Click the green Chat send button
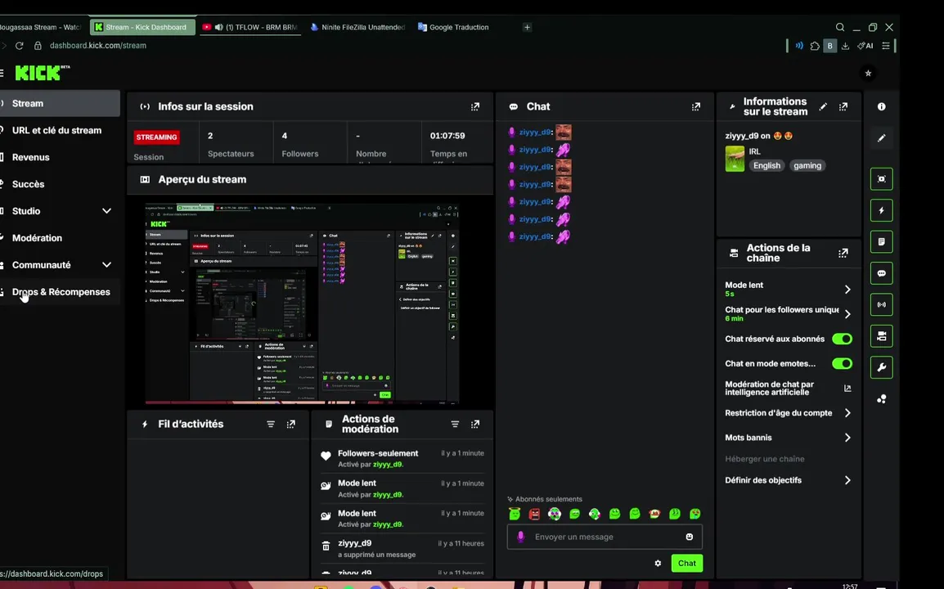Screen dimensions: 944x589 pyautogui.click(x=687, y=563)
